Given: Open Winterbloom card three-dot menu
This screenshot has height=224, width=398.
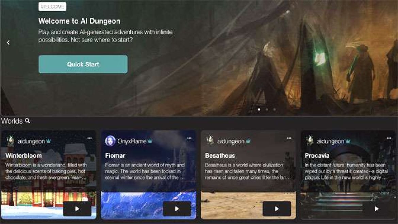Looking at the screenshot, I should point(89,138).
